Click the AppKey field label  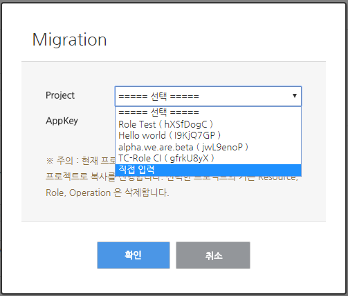62,121
